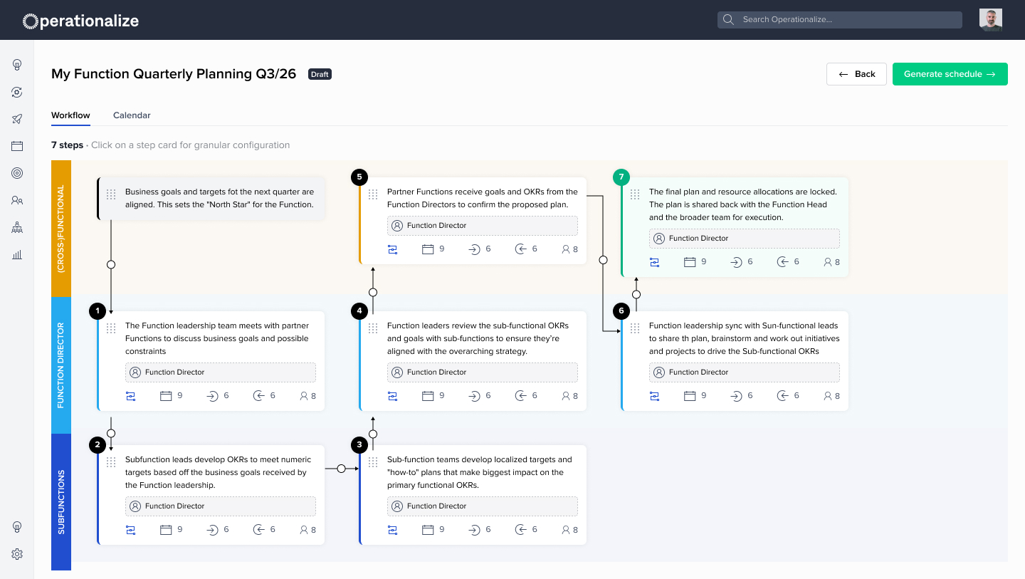1025x579 pixels.
Task: Click workflow settings icon on step 7 card
Action: tap(654, 262)
